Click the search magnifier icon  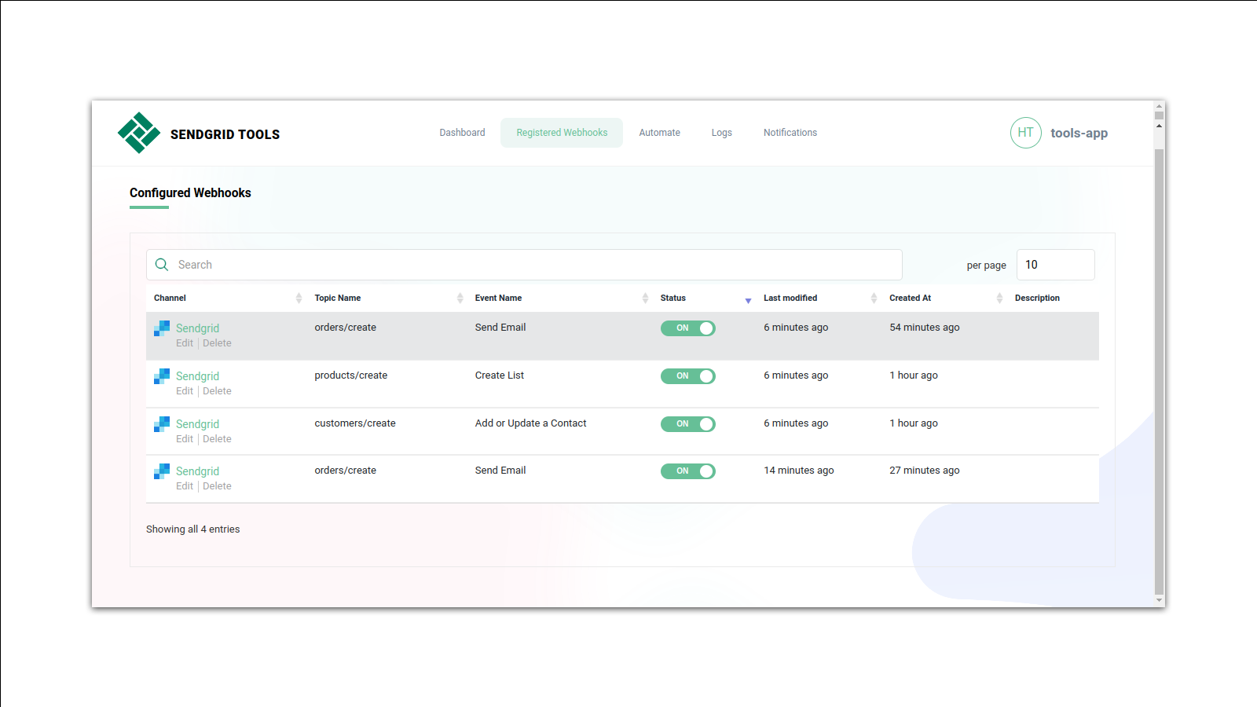[162, 265]
